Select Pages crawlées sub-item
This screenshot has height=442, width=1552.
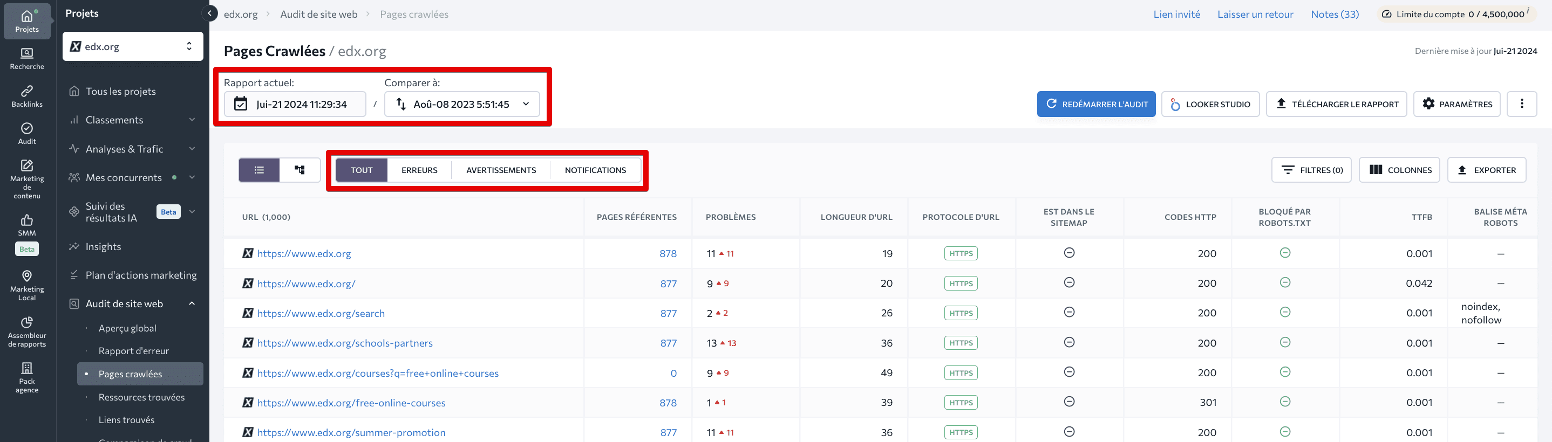(x=140, y=374)
